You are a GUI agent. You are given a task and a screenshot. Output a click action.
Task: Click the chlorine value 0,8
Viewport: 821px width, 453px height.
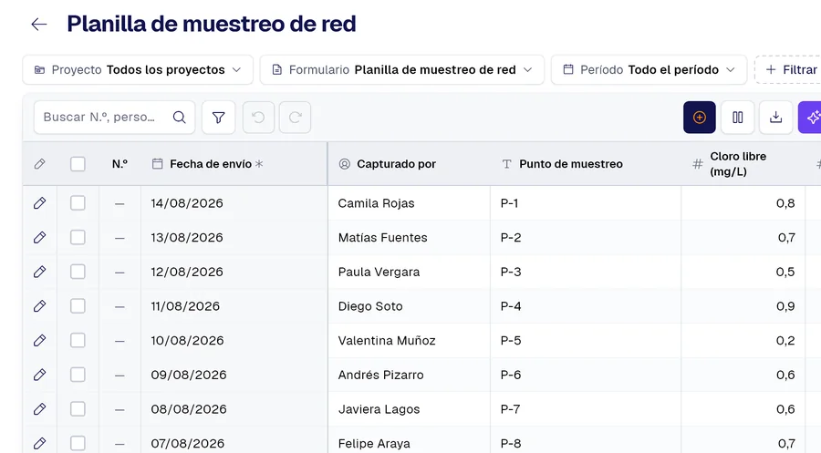(x=785, y=203)
